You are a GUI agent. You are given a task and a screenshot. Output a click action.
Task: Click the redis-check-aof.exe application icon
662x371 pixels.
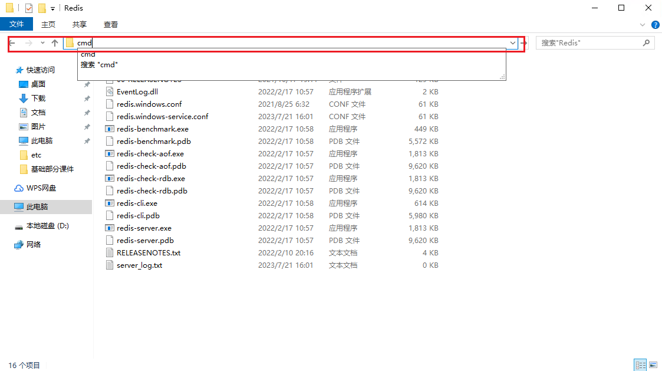click(x=110, y=154)
